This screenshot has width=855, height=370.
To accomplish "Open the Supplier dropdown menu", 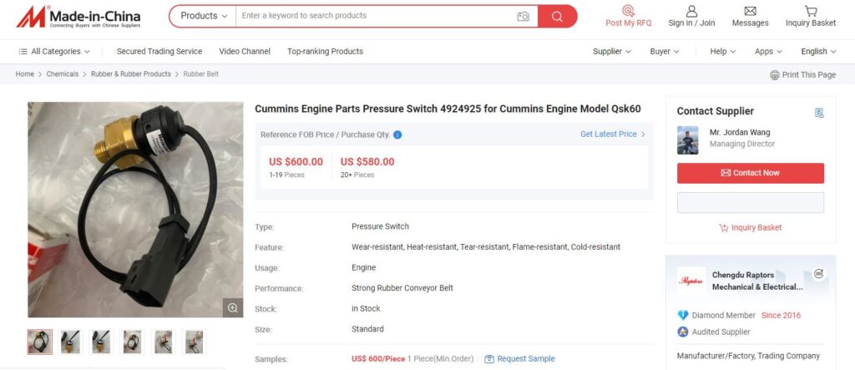I will pyautogui.click(x=612, y=51).
